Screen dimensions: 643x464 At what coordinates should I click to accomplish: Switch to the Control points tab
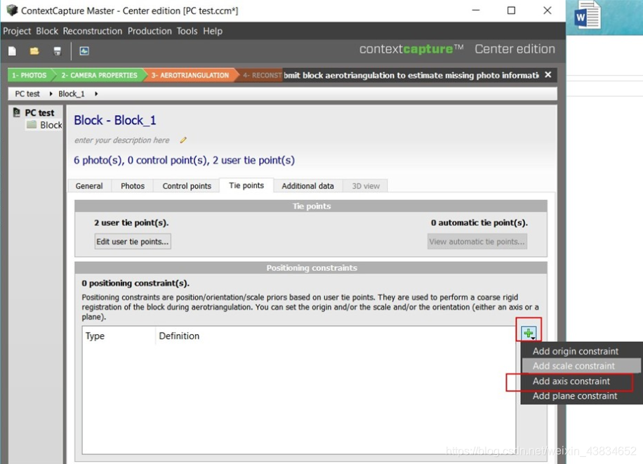(186, 185)
